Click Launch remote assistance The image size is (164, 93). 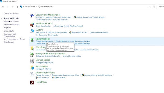click(99, 33)
